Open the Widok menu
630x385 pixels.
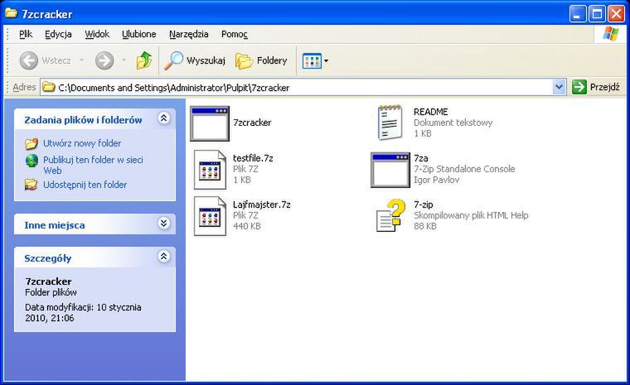coord(97,34)
